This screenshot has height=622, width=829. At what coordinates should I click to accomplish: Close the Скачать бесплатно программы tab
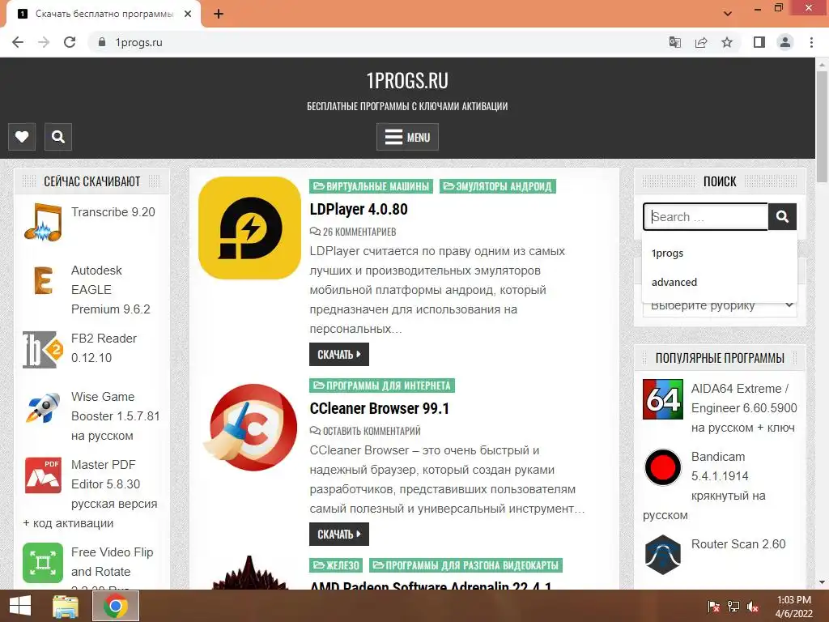pos(188,15)
